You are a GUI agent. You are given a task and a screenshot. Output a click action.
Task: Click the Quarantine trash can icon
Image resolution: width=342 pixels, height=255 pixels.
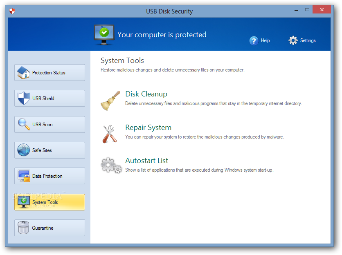point(23,228)
